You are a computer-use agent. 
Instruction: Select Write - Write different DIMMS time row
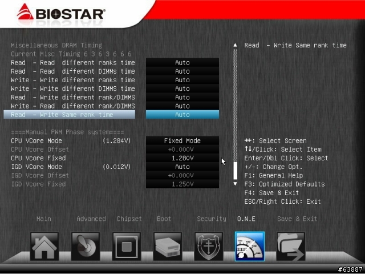73,88
